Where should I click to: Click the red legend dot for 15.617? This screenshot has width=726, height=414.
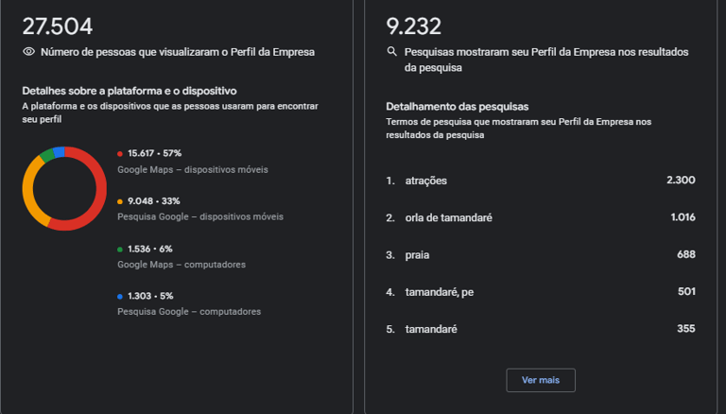[x=120, y=154]
